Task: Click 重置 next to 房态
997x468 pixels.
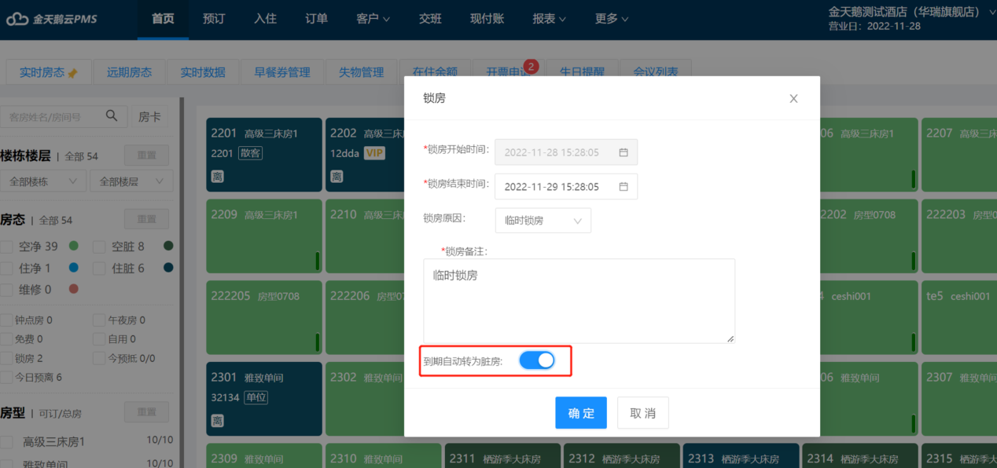Action: 147,220
